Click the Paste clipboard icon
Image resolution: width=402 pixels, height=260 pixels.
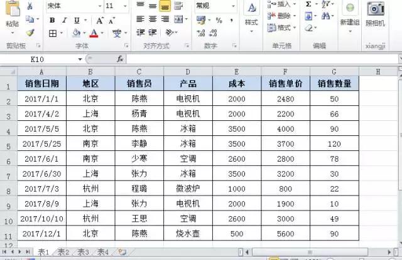[x=13, y=9]
